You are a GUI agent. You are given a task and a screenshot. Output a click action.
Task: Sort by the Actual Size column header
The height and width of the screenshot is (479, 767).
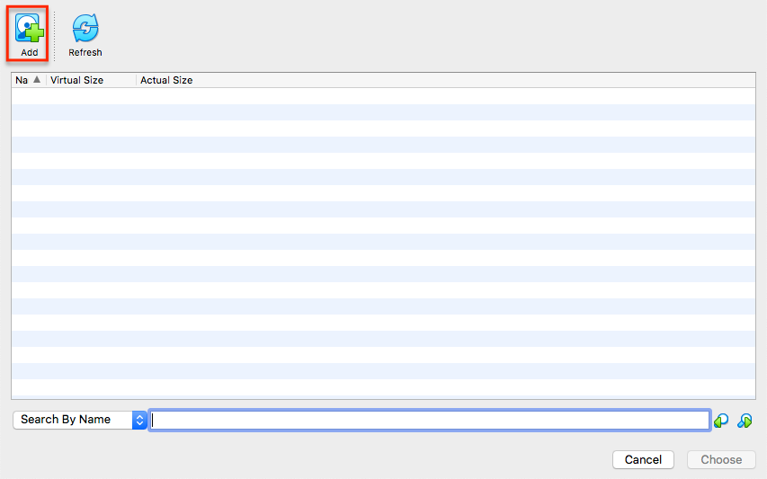tap(167, 80)
